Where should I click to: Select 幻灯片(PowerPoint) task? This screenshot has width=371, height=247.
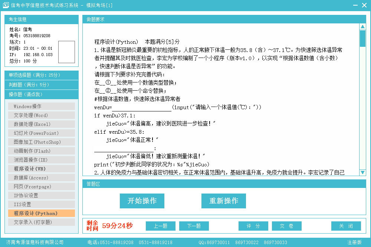tap(42, 133)
